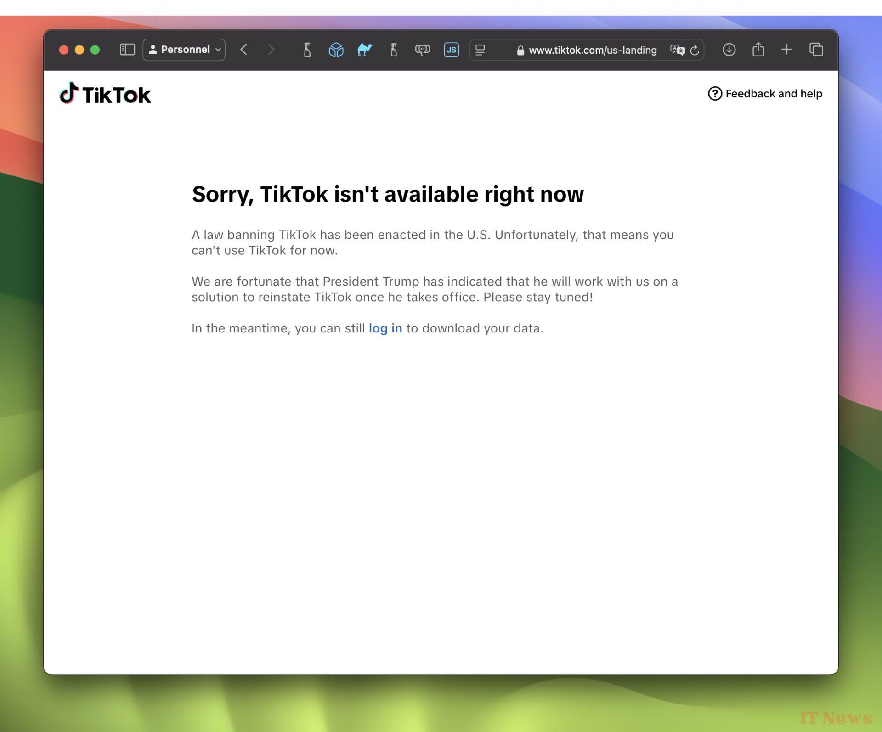The width and height of the screenshot is (882, 732).
Task: Open a new tab with the plus button
Action: pyautogui.click(x=786, y=50)
